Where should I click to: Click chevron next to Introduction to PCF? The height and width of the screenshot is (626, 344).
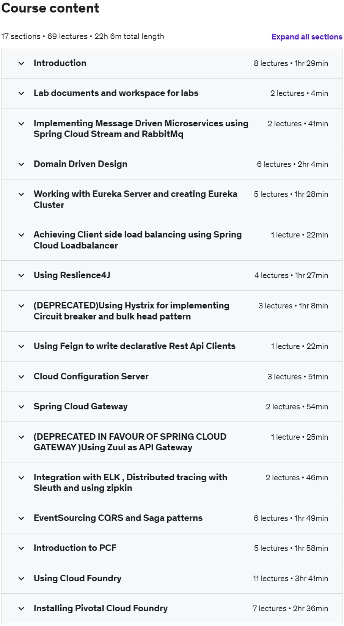[22, 548]
